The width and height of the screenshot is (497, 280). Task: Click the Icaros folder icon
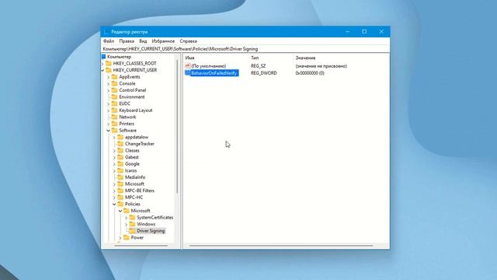click(x=120, y=170)
